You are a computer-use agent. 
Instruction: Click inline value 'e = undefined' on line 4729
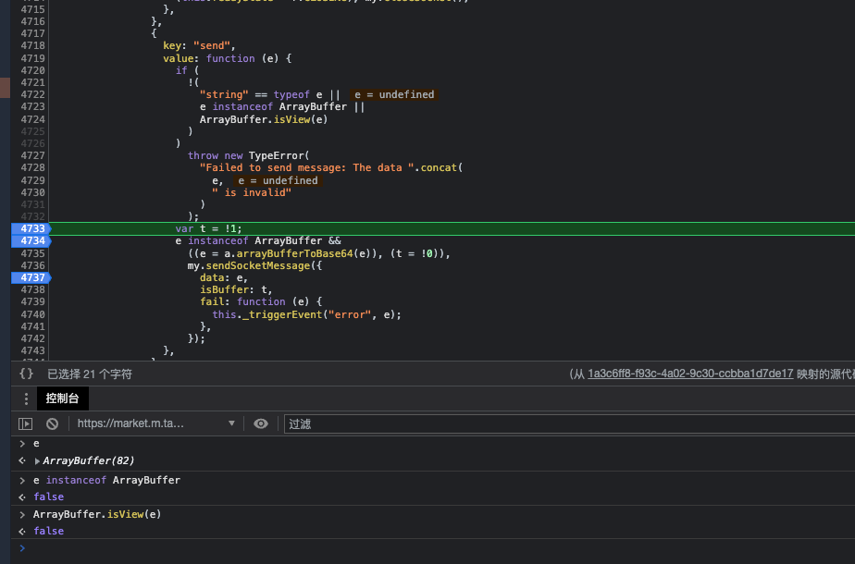(x=278, y=181)
